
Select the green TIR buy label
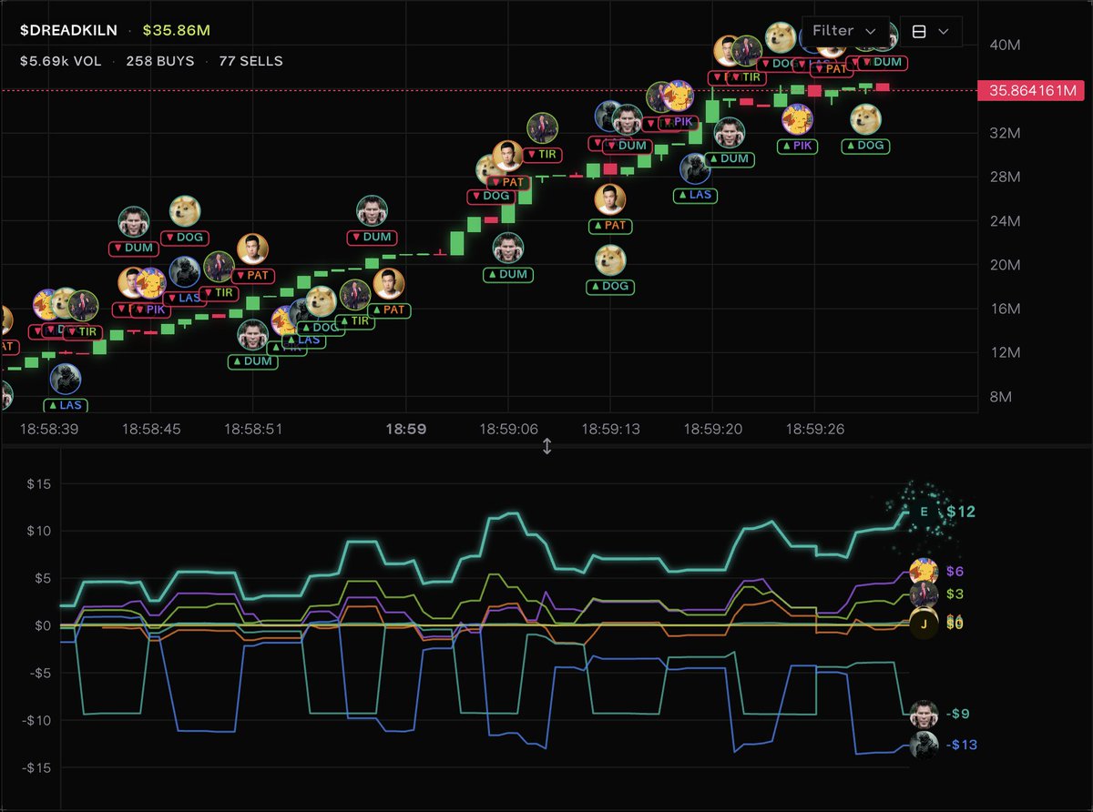point(355,321)
